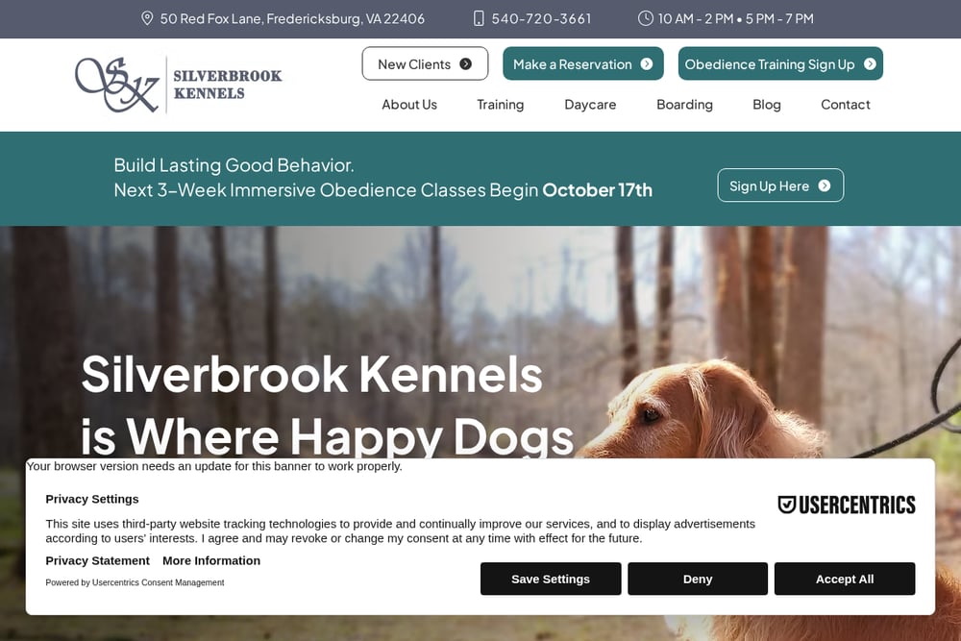Go to the Boarding page

click(x=684, y=104)
